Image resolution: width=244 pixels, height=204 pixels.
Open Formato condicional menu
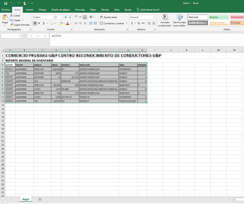[165, 20]
